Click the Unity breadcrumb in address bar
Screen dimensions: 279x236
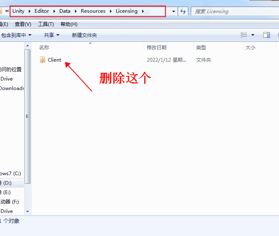[18, 11]
